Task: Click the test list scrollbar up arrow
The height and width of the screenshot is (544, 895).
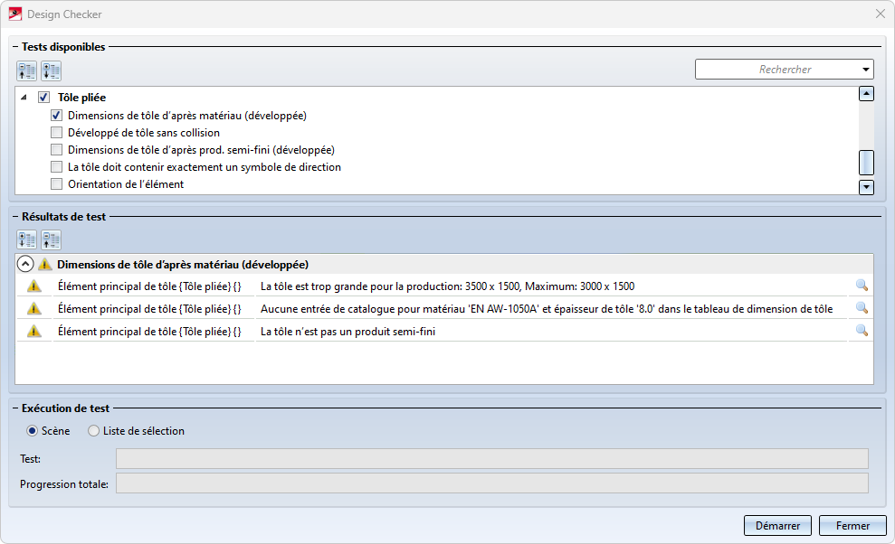Action: (866, 93)
